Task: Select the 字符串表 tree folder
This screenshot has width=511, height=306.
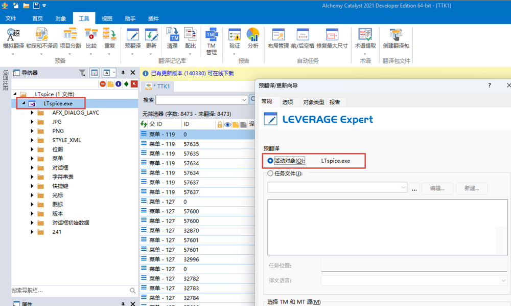Action: [x=63, y=177]
